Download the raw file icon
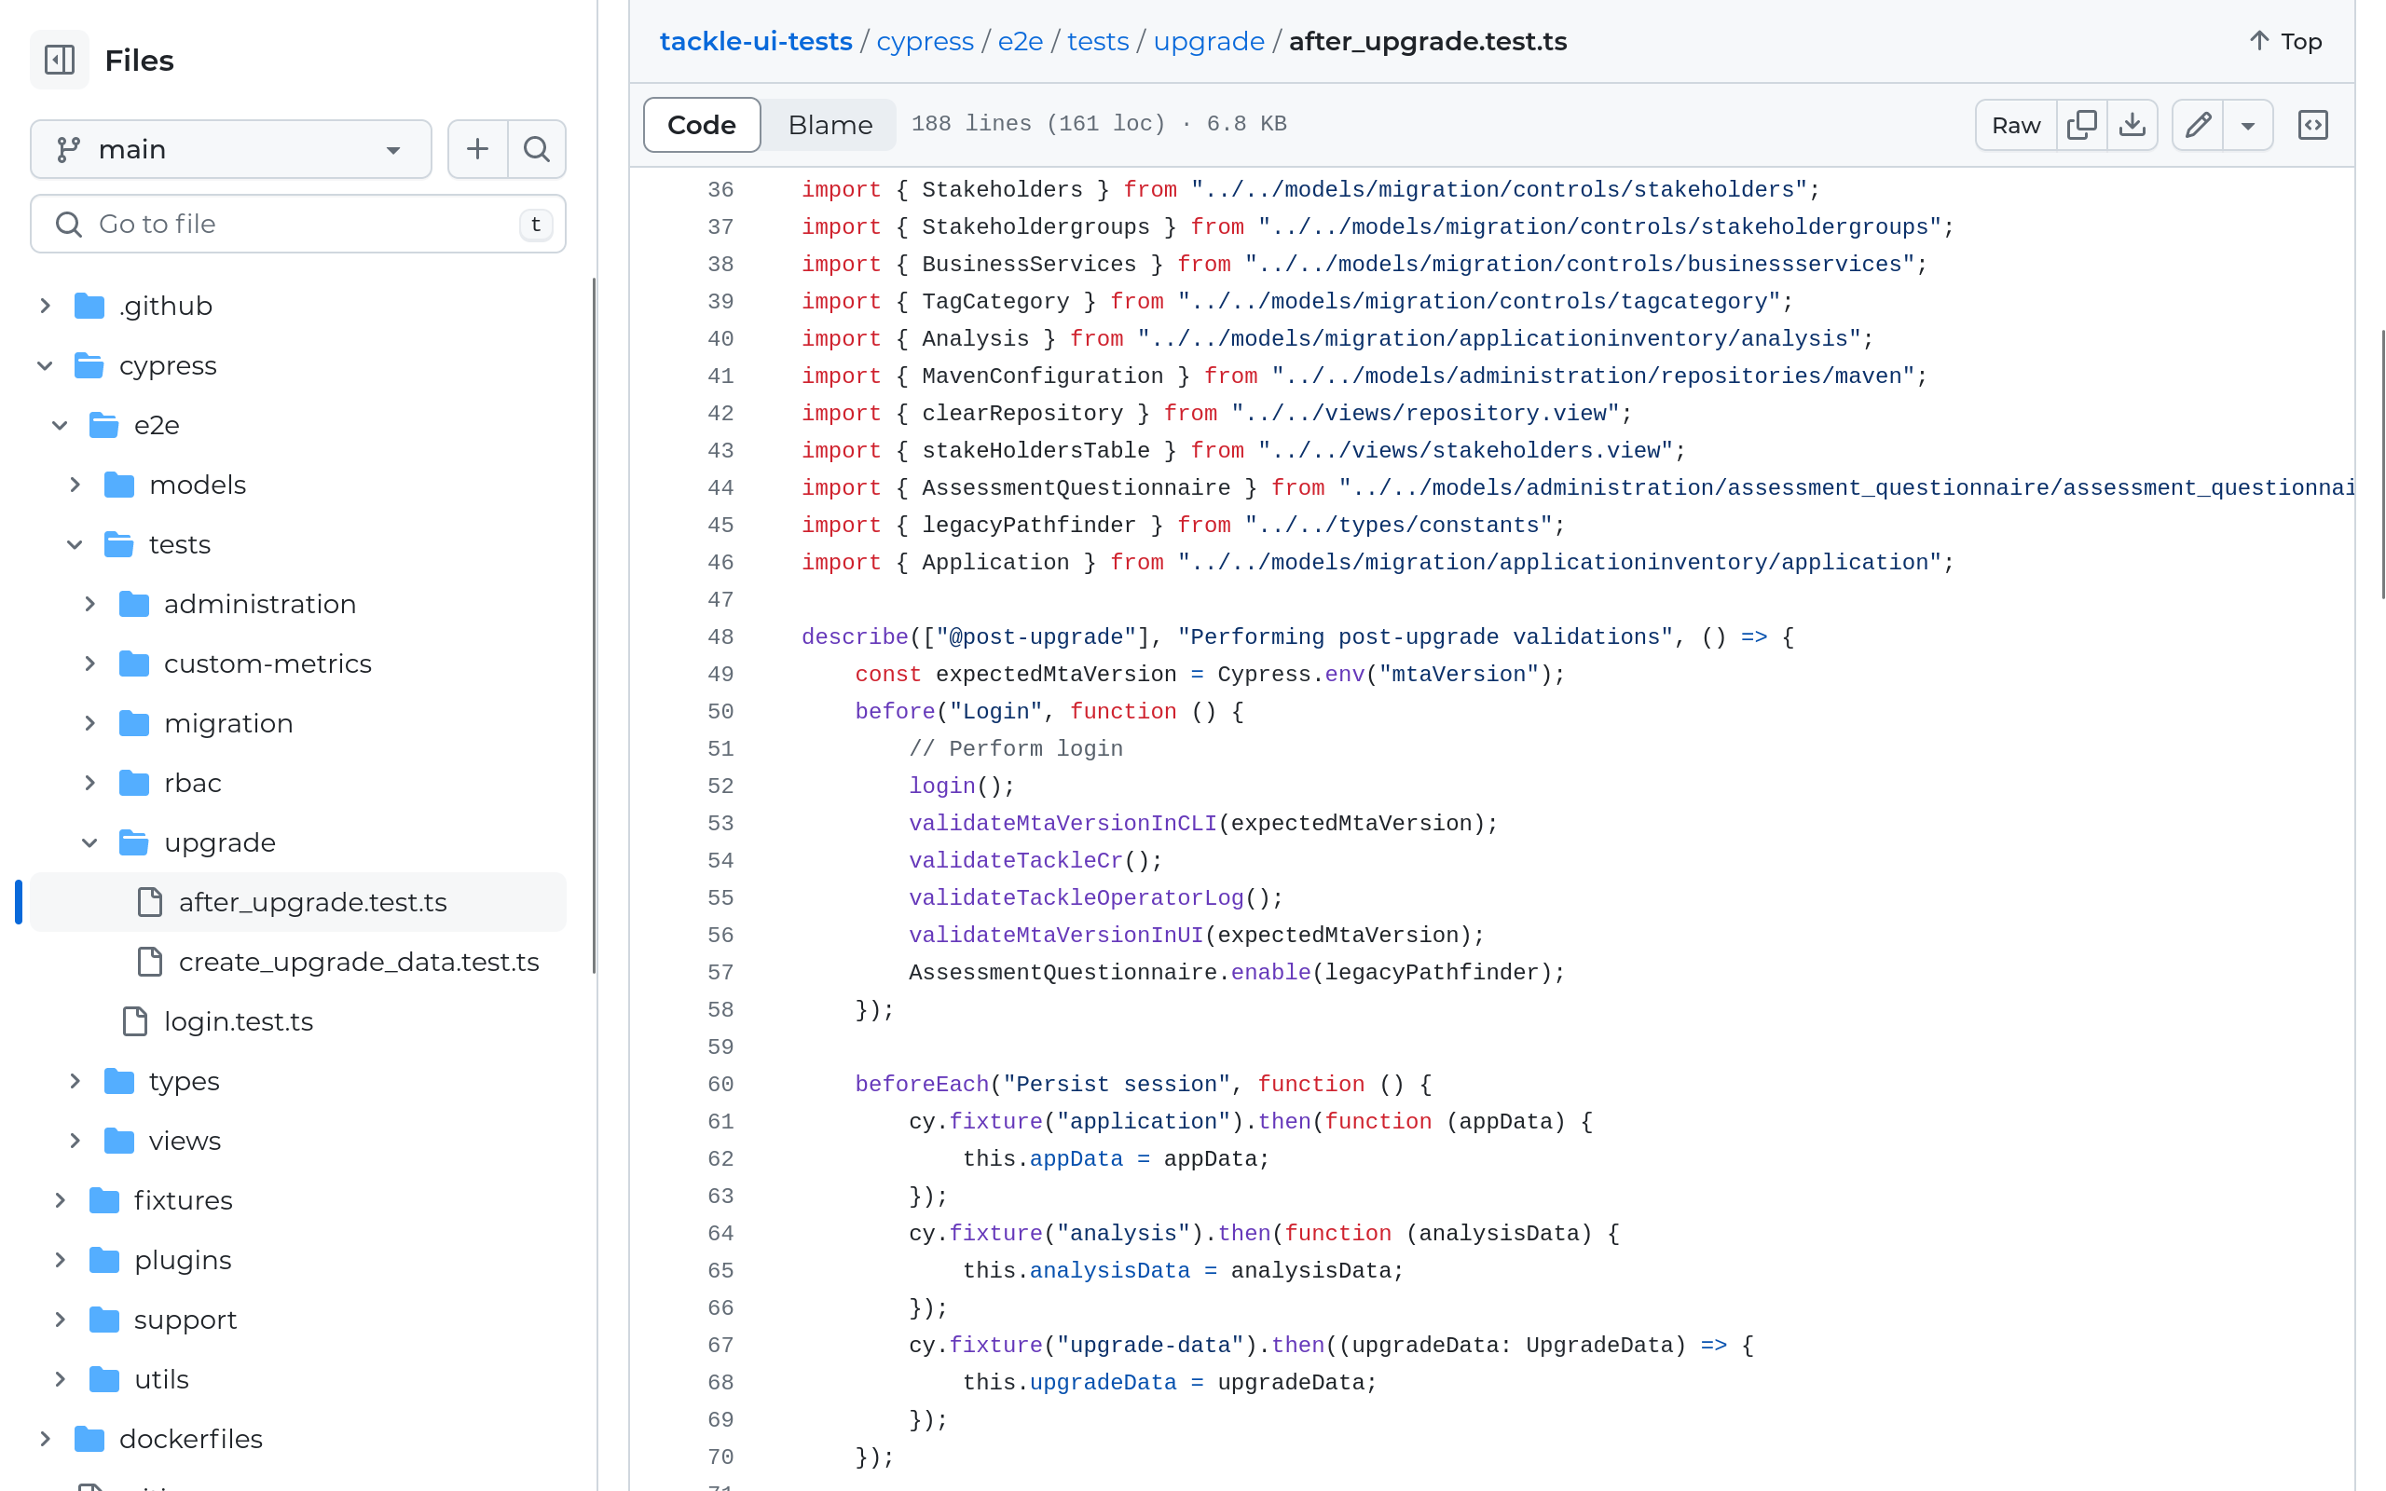This screenshot has height=1491, width=2386. click(x=2132, y=125)
